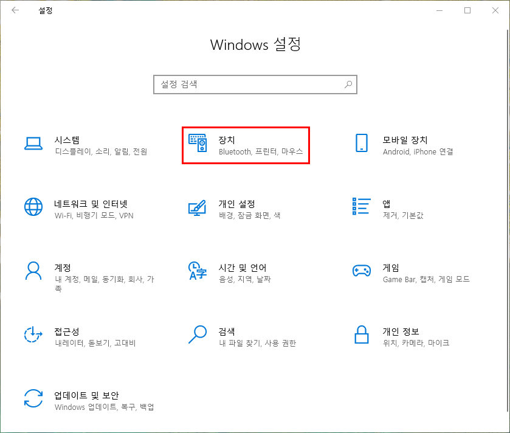Open the 앱 list icon
Image resolution: width=510 pixels, height=433 pixels.
(x=361, y=206)
